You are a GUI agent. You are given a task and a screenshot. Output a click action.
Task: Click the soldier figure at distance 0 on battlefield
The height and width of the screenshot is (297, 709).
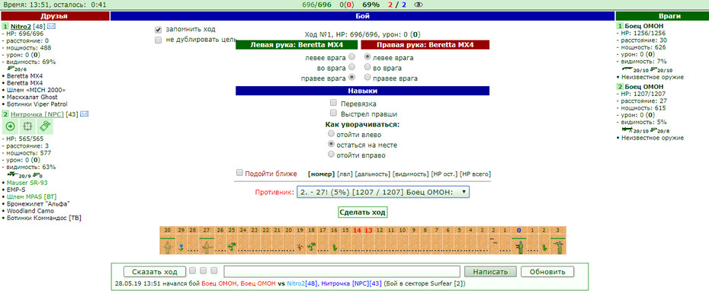tap(519, 247)
